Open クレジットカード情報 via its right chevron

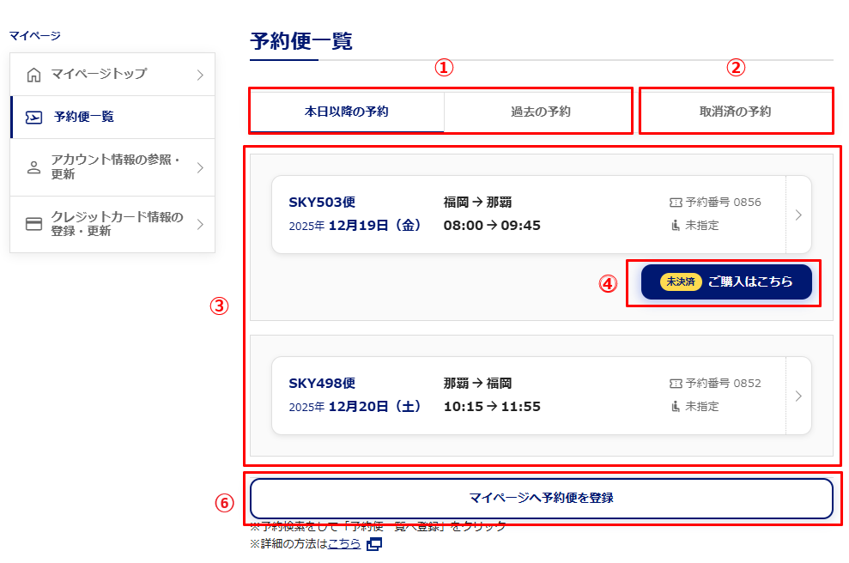[x=200, y=225]
